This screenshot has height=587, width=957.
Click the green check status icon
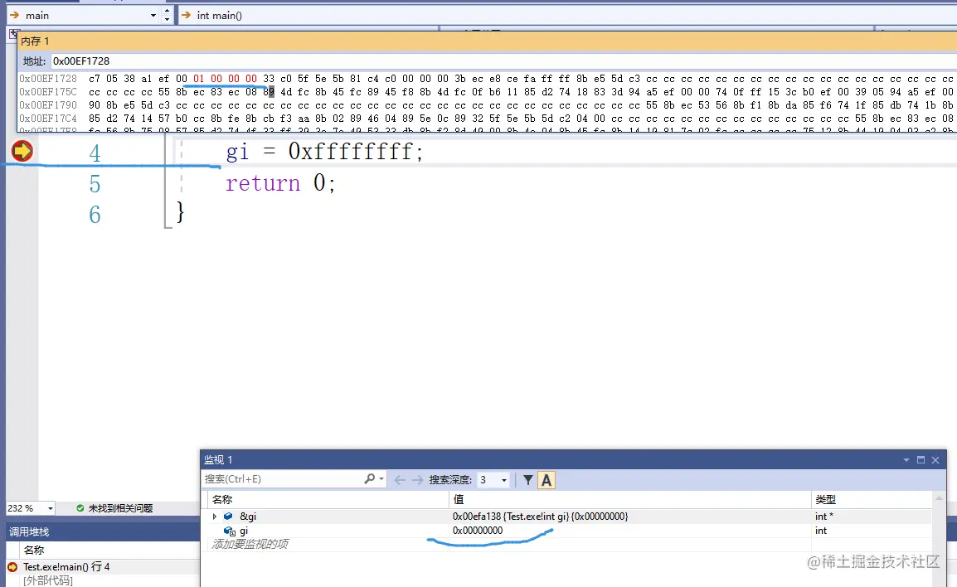pos(80,507)
